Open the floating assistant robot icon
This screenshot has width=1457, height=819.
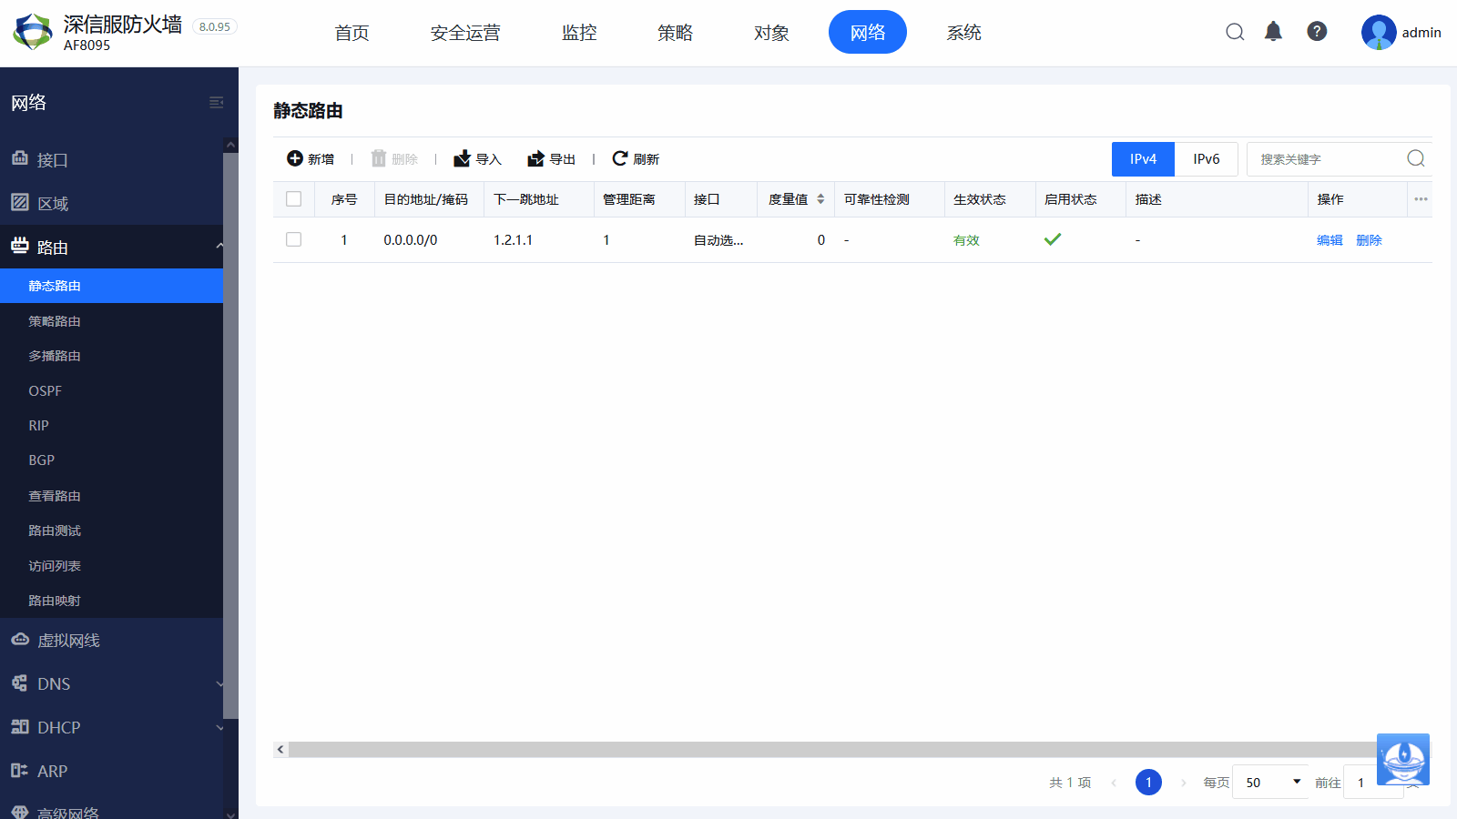click(1402, 759)
